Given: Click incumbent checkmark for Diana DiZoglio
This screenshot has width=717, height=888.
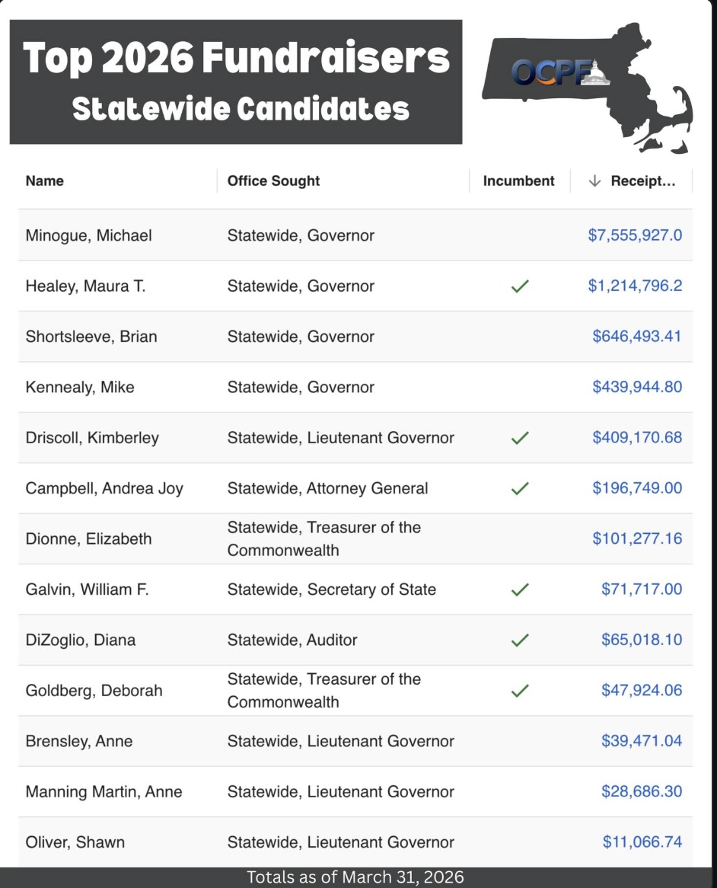Looking at the screenshot, I should (519, 640).
